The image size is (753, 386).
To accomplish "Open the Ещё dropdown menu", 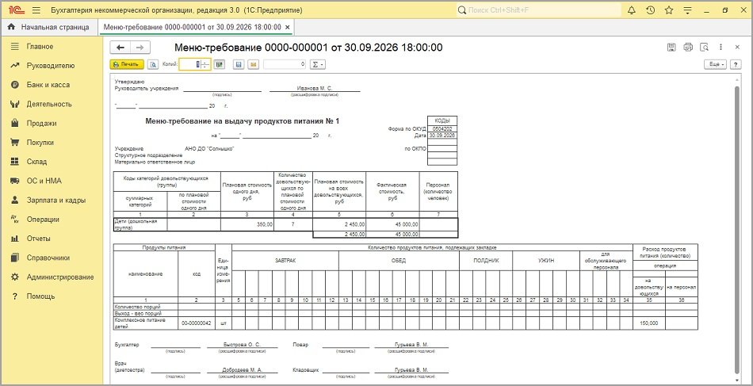I will point(716,64).
